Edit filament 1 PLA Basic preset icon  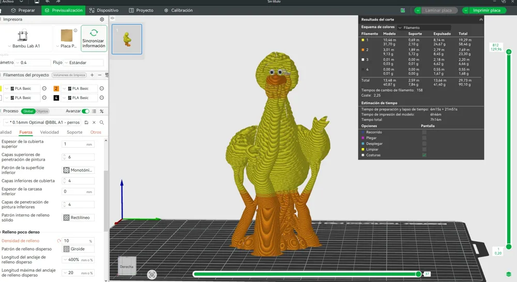tap(44, 88)
